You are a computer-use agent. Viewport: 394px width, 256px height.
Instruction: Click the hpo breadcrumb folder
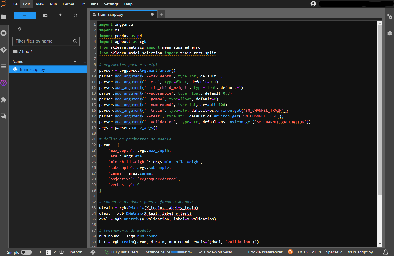pos(25,52)
